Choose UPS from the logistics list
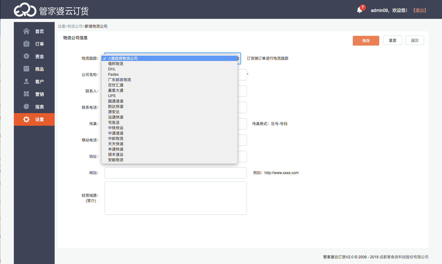Viewport: 442px width, 264px height. (169, 96)
